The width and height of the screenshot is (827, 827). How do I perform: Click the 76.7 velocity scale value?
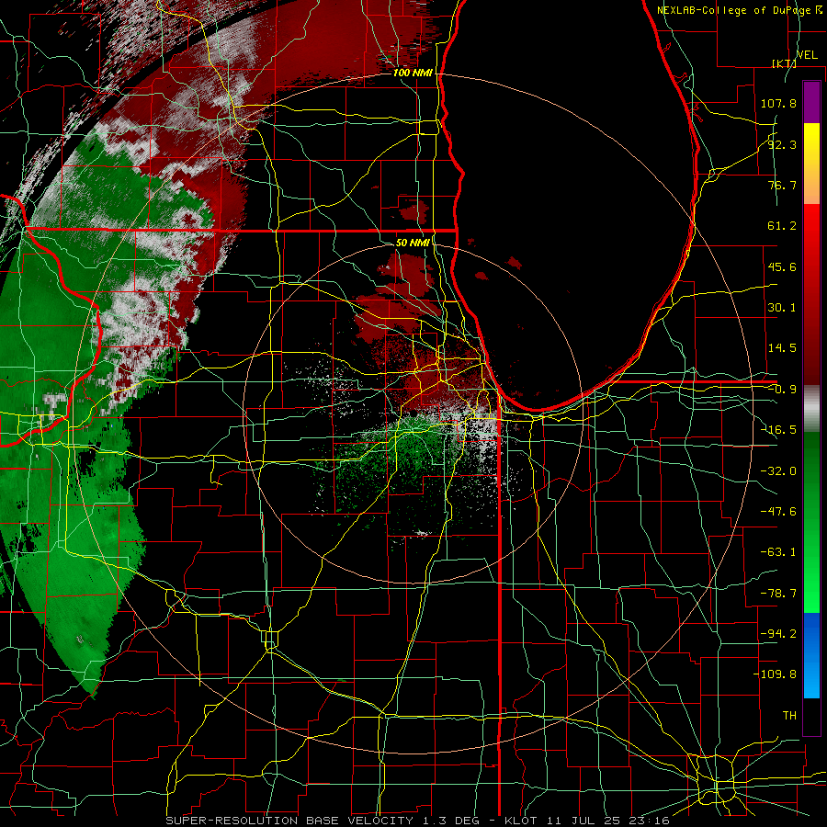782,185
